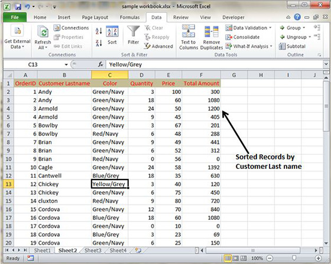Switch to Page Layout view in status bar
331x264 pixels.
pyautogui.click(x=235, y=258)
